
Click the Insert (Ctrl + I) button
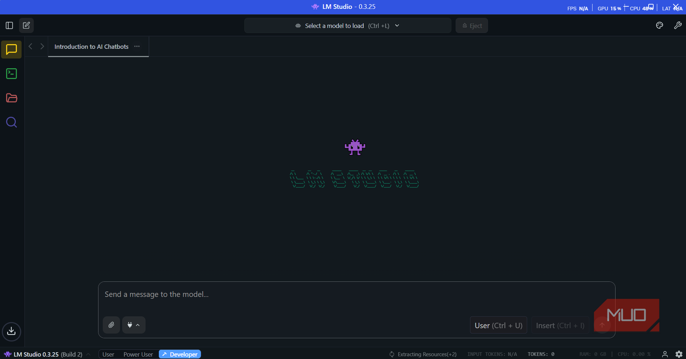pos(560,325)
